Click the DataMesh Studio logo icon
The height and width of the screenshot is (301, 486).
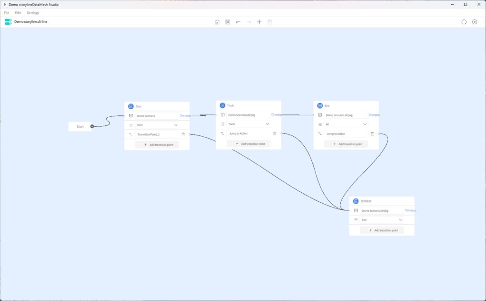(8, 21)
